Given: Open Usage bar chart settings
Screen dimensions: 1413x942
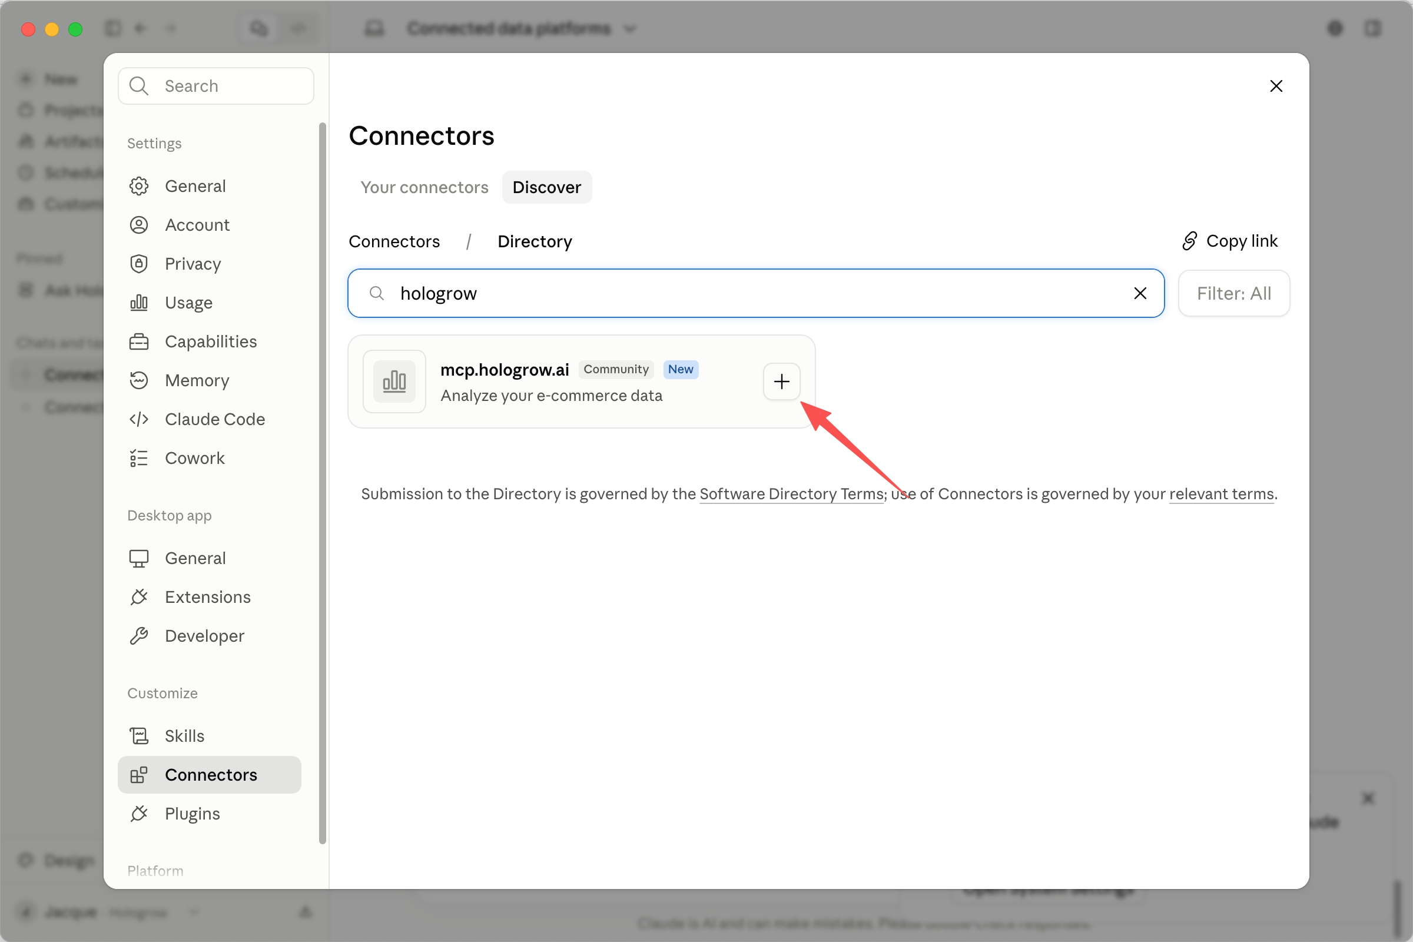Looking at the screenshot, I should (209, 303).
